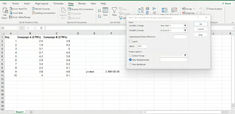Select row 15 header
Image resolution: width=235 pixels, height=114 pixels.
click(2, 91)
